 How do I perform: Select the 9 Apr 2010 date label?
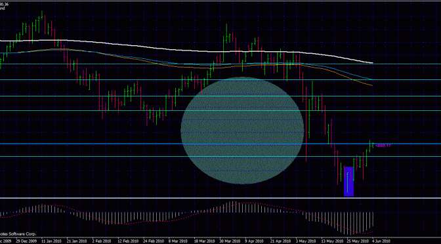[x=255, y=241]
